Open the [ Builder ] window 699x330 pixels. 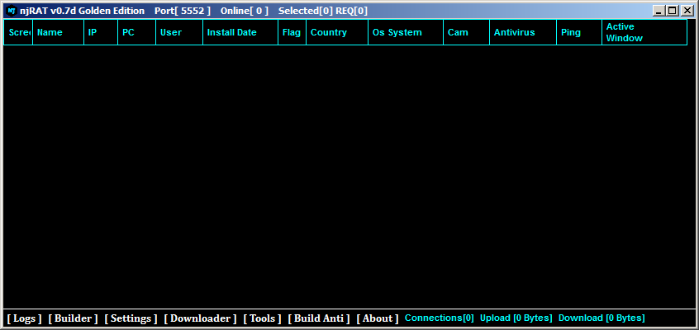73,318
